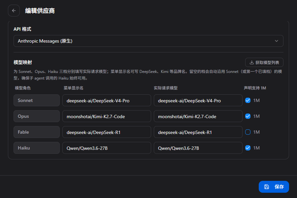Edit Sonnet menu display name field
Screen dimensions: 297x198
click(107, 100)
